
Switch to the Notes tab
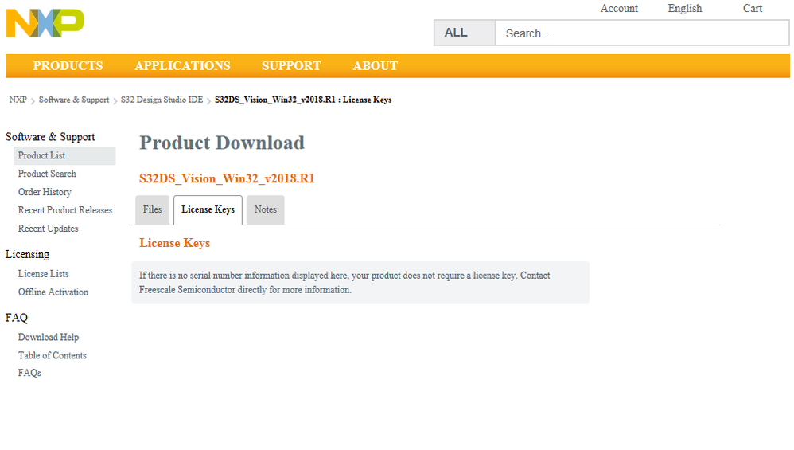pyautogui.click(x=266, y=209)
